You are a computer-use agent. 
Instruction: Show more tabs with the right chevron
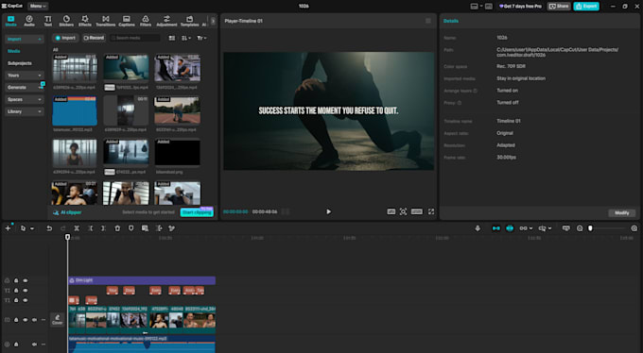click(213, 21)
